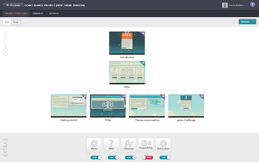Click corner badge on Menu thumbnail

pyautogui.click(x=143, y=63)
